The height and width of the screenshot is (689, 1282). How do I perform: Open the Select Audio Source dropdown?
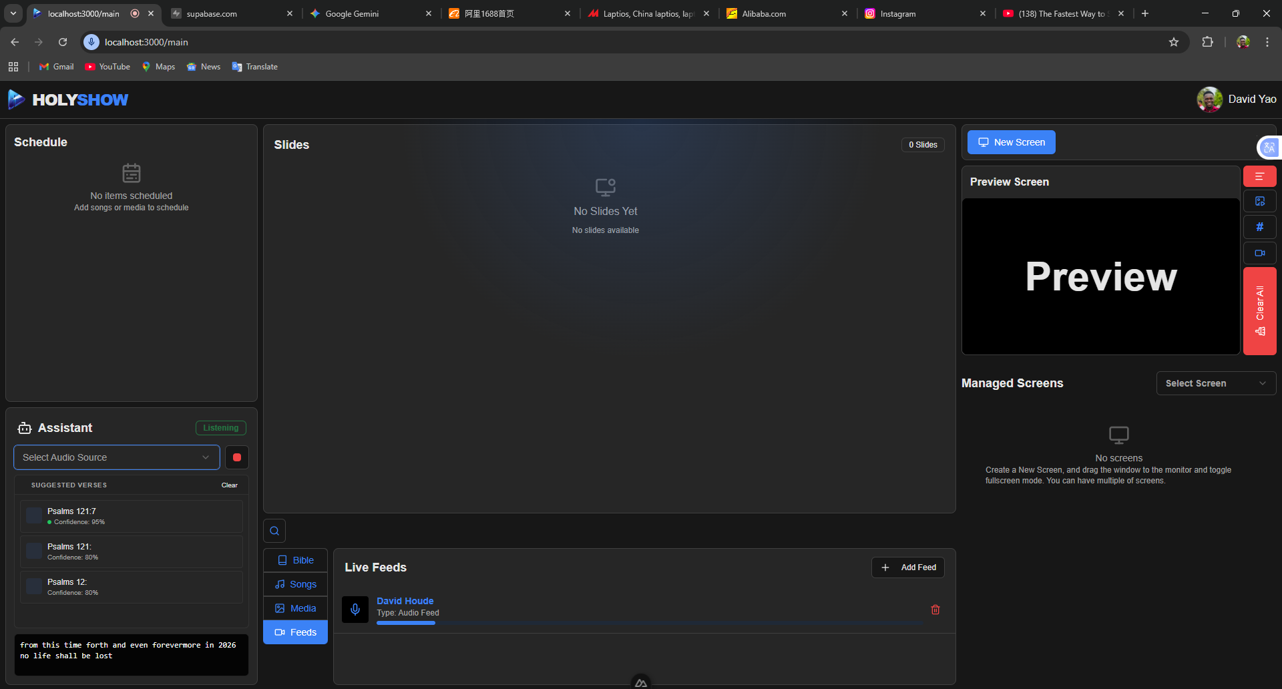(x=117, y=457)
